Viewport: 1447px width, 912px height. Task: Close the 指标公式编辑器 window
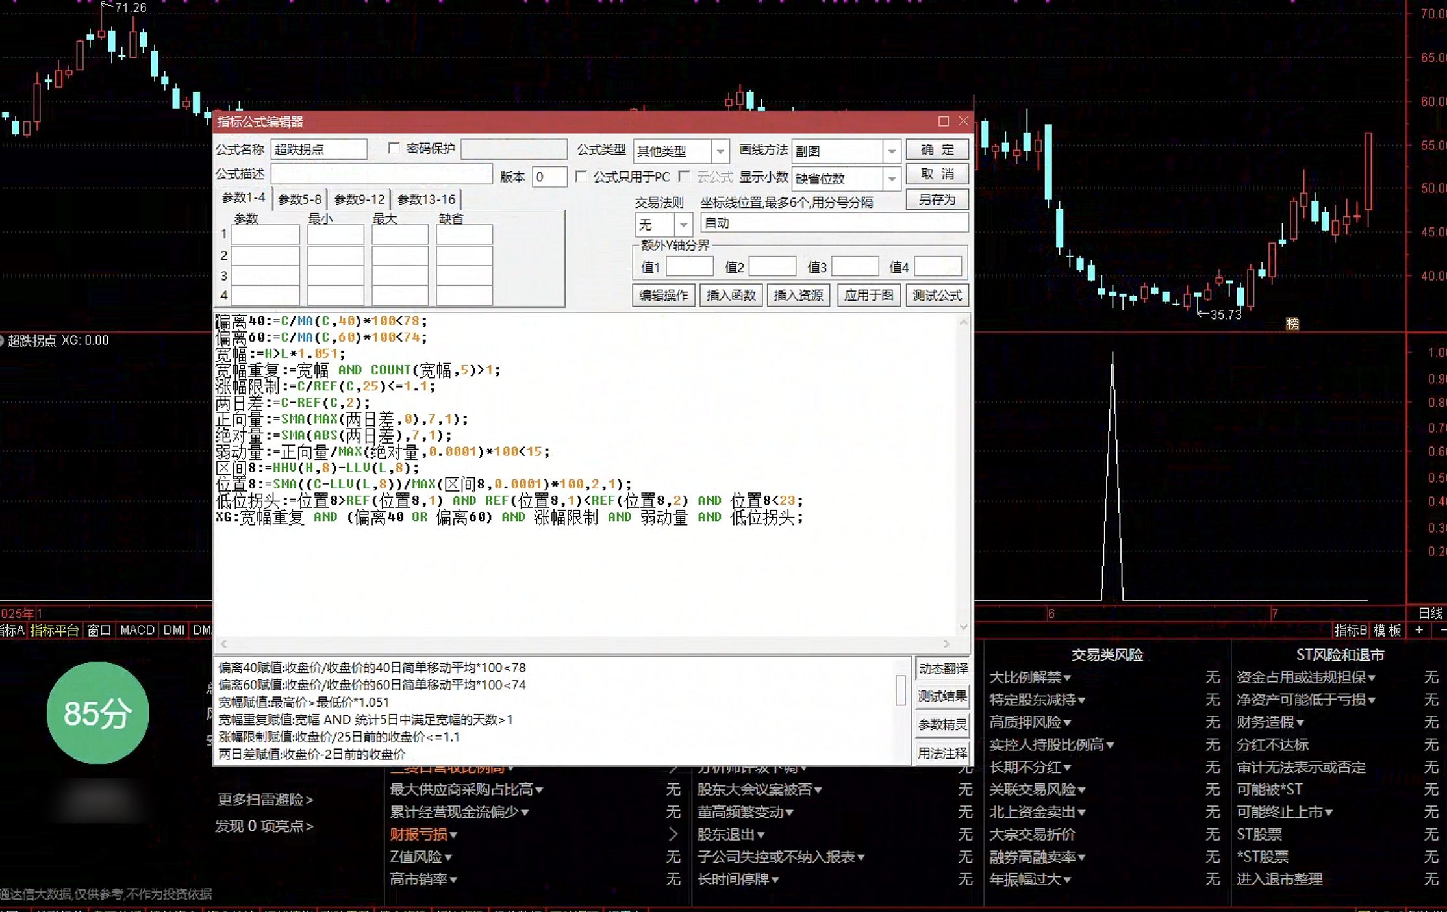tap(964, 121)
